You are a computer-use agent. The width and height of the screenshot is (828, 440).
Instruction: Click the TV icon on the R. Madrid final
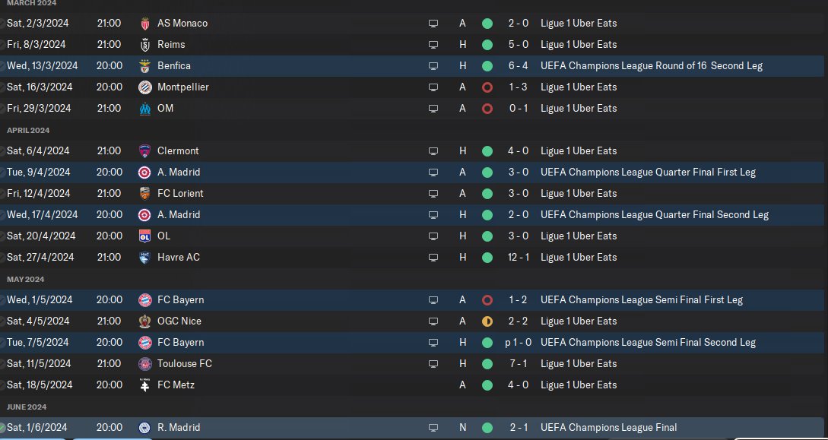(x=433, y=428)
